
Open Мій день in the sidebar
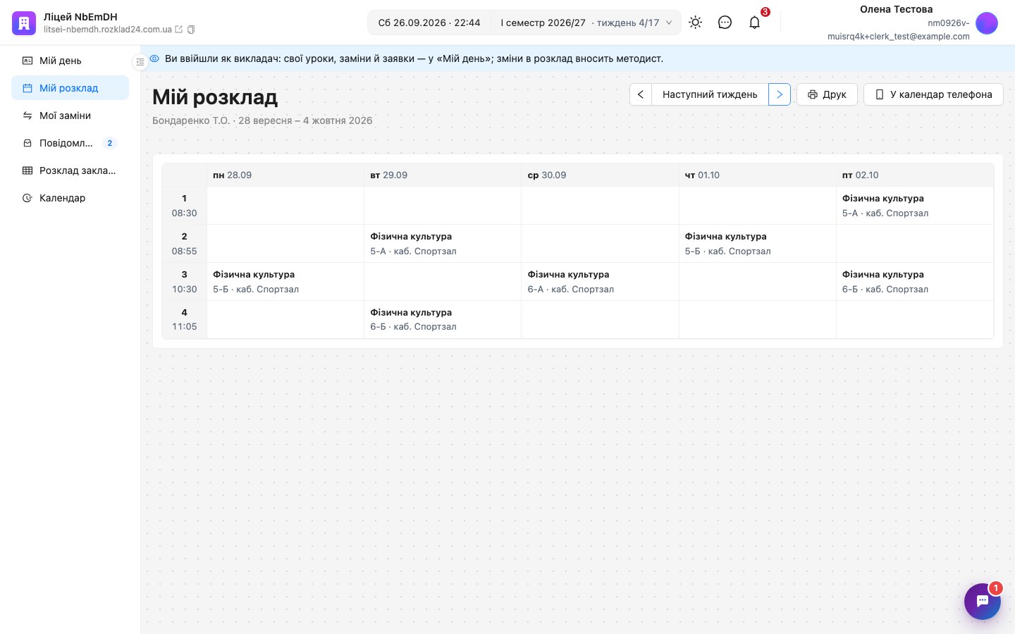70,61
